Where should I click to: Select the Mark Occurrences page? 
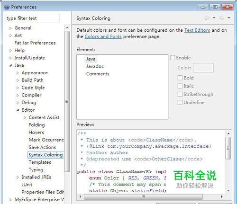(x=46, y=140)
